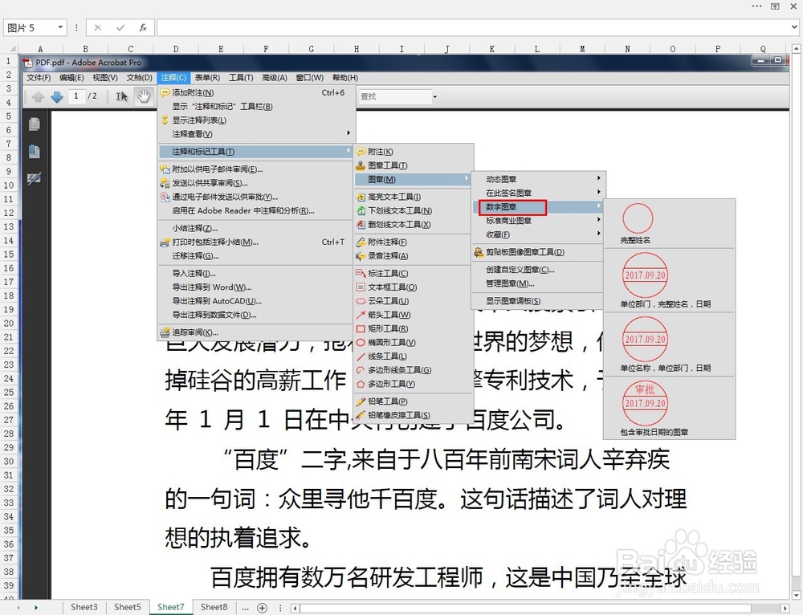Viewport: 803px width, 615px height.
Task: Click 导出注释到 Word entry
Action: click(256, 287)
